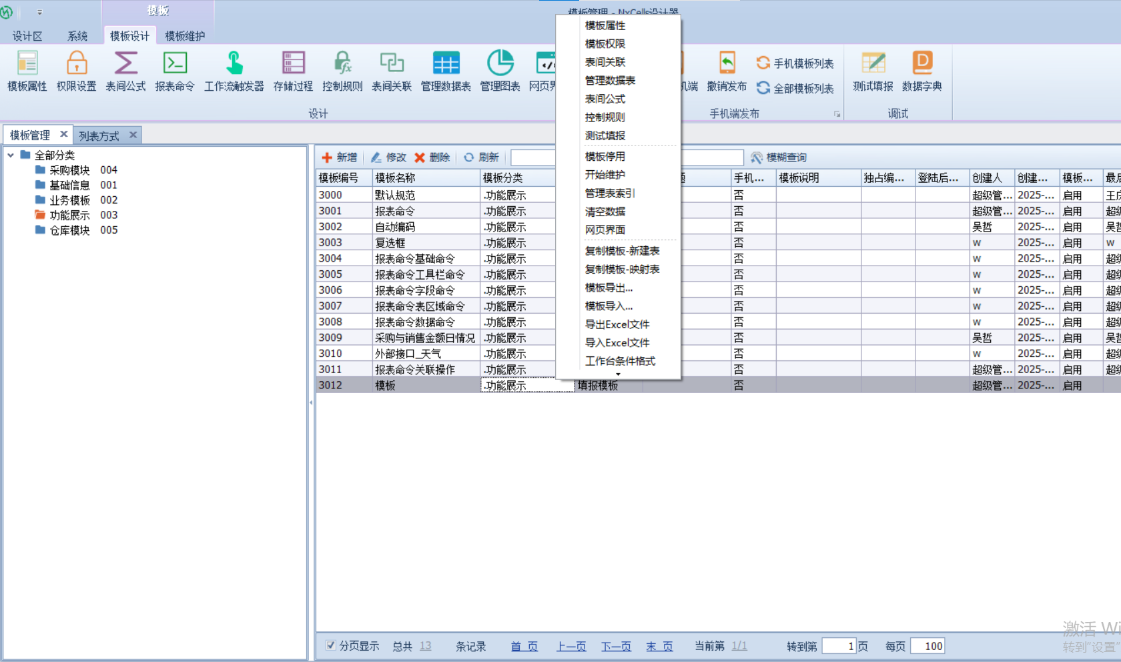Switch to the 模板维护 ribbon tab
Screen dimensions: 1121x662
tap(185, 36)
